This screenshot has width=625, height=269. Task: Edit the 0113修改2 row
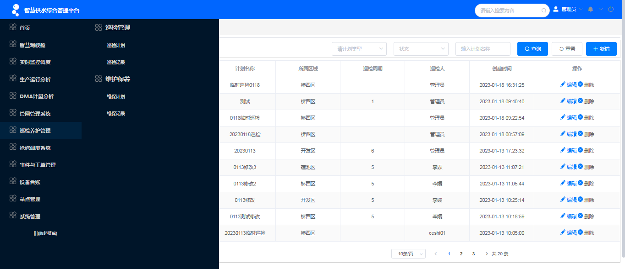point(568,184)
